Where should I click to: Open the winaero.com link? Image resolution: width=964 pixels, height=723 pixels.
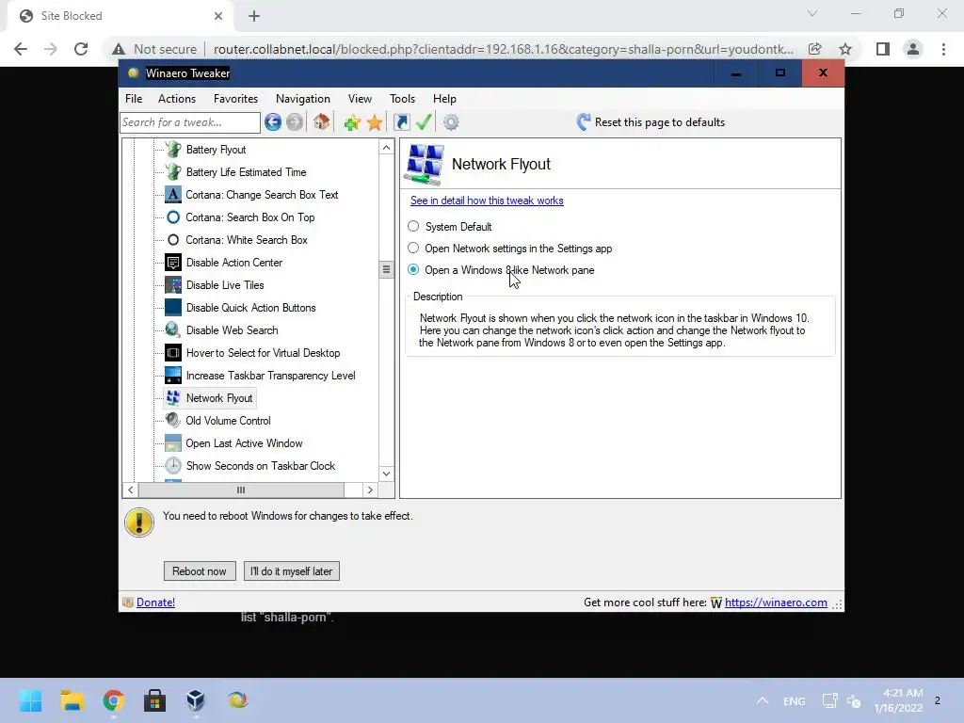click(x=776, y=602)
